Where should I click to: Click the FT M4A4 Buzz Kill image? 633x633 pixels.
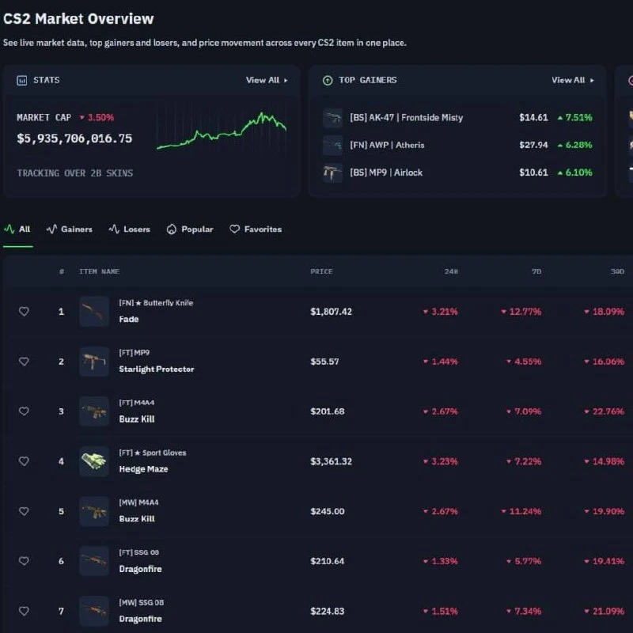pyautogui.click(x=94, y=411)
